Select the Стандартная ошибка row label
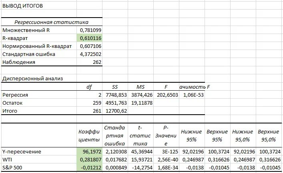Screen dimensions: 283x173 tap(29, 54)
